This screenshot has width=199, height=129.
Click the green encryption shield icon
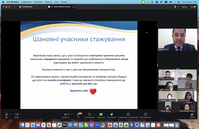click(175, 7)
